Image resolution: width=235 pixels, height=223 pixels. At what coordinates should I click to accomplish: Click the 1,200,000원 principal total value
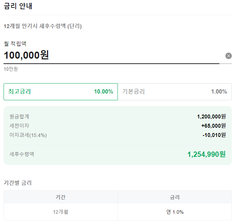pos(211,116)
